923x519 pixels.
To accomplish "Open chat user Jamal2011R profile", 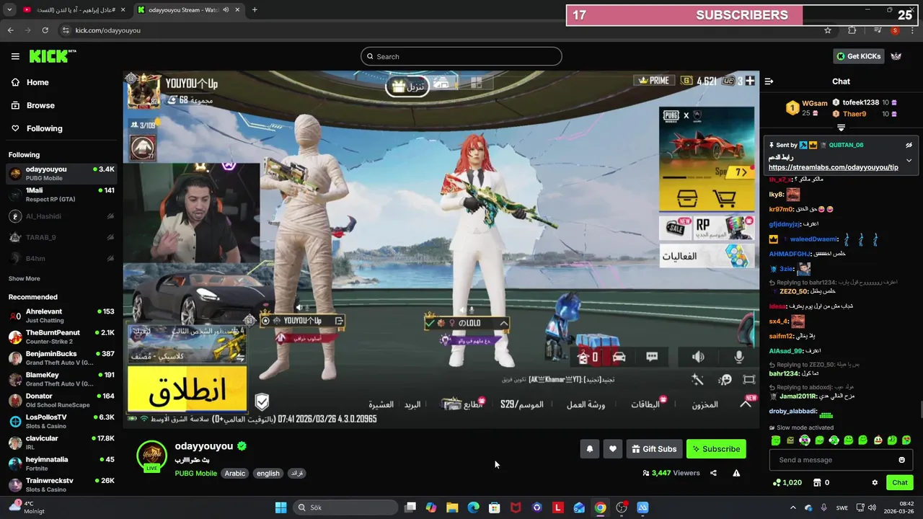I will (798, 396).
